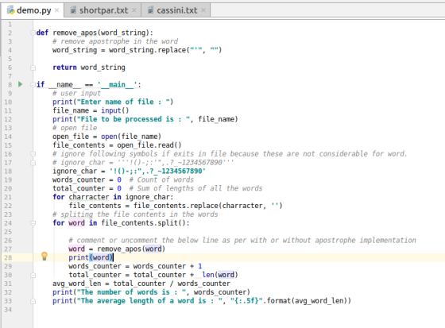Collapse the if __name__ block on line 8

pyautogui.click(x=33, y=84)
